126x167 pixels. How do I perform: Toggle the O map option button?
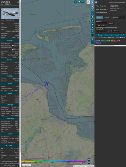click(x=92, y=17)
